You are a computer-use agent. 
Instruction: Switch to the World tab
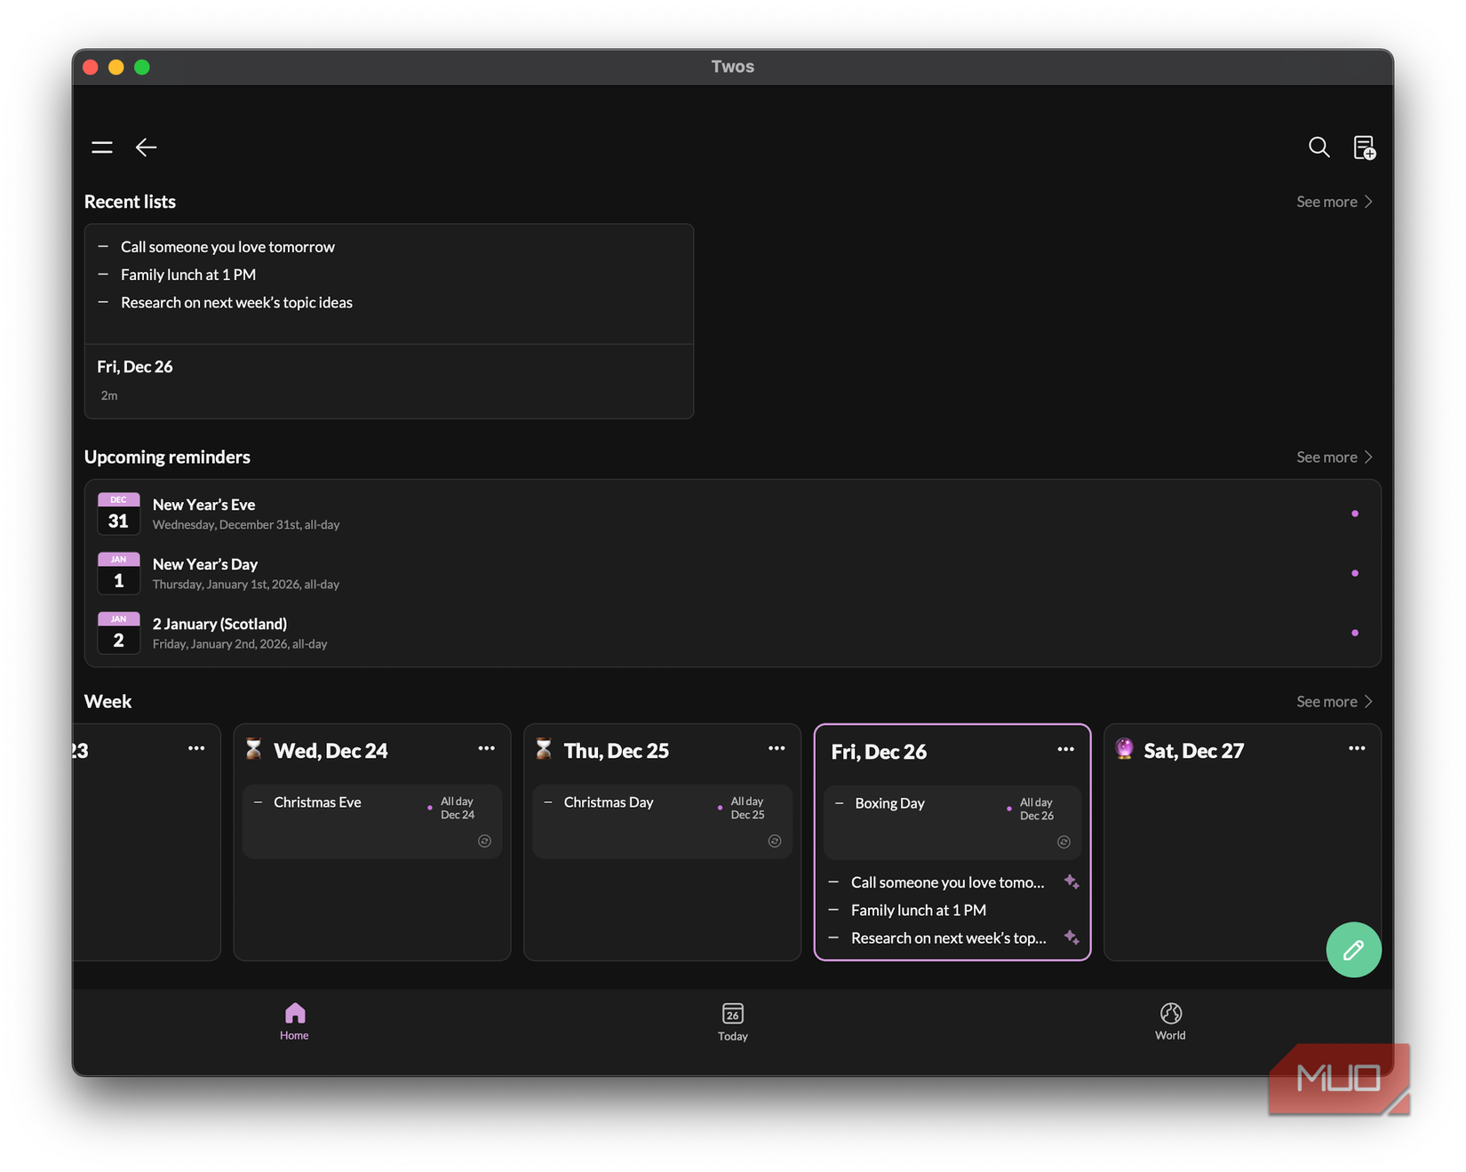[x=1170, y=1021]
